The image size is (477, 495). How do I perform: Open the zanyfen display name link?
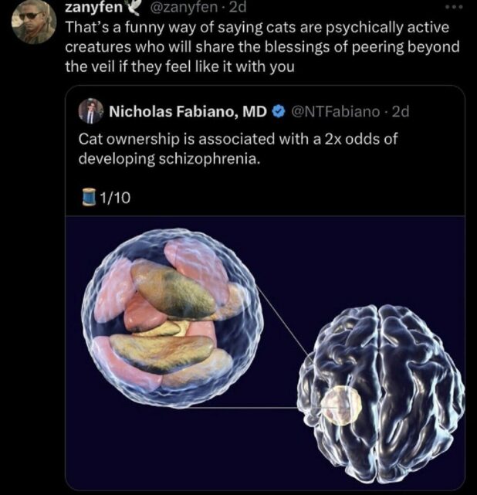point(90,8)
